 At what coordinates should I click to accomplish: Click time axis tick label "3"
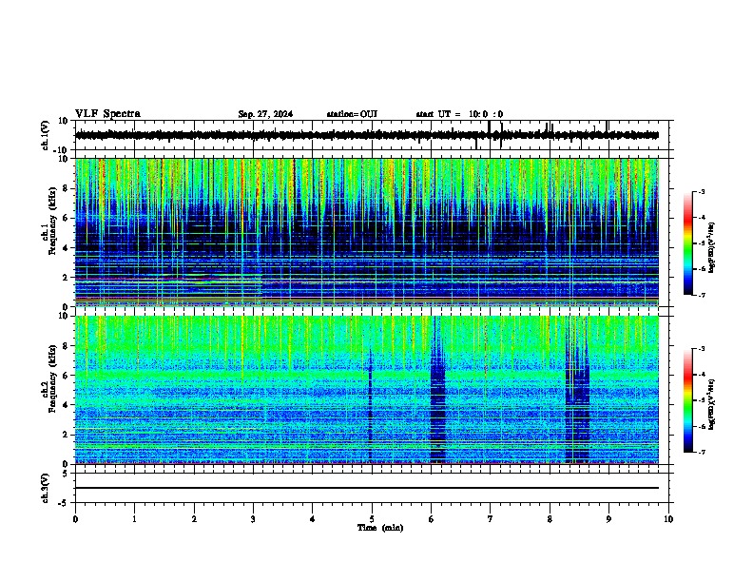click(253, 519)
